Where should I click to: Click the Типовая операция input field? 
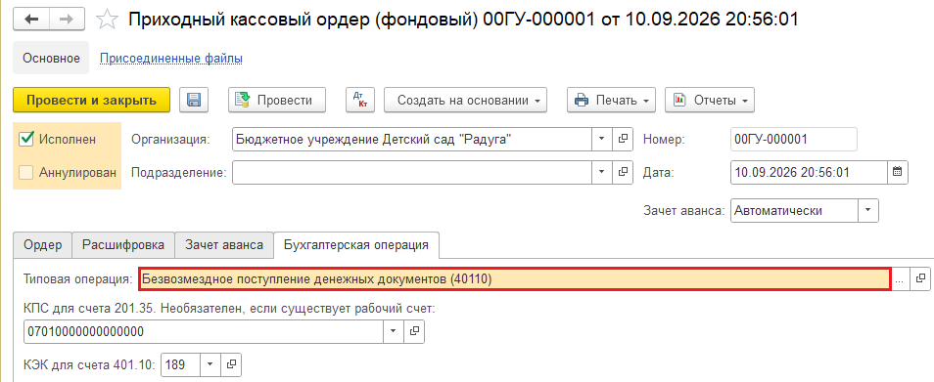[515, 278]
